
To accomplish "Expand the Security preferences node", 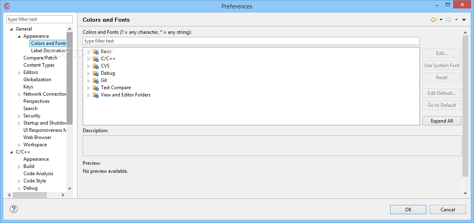I will pyautogui.click(x=19, y=116).
